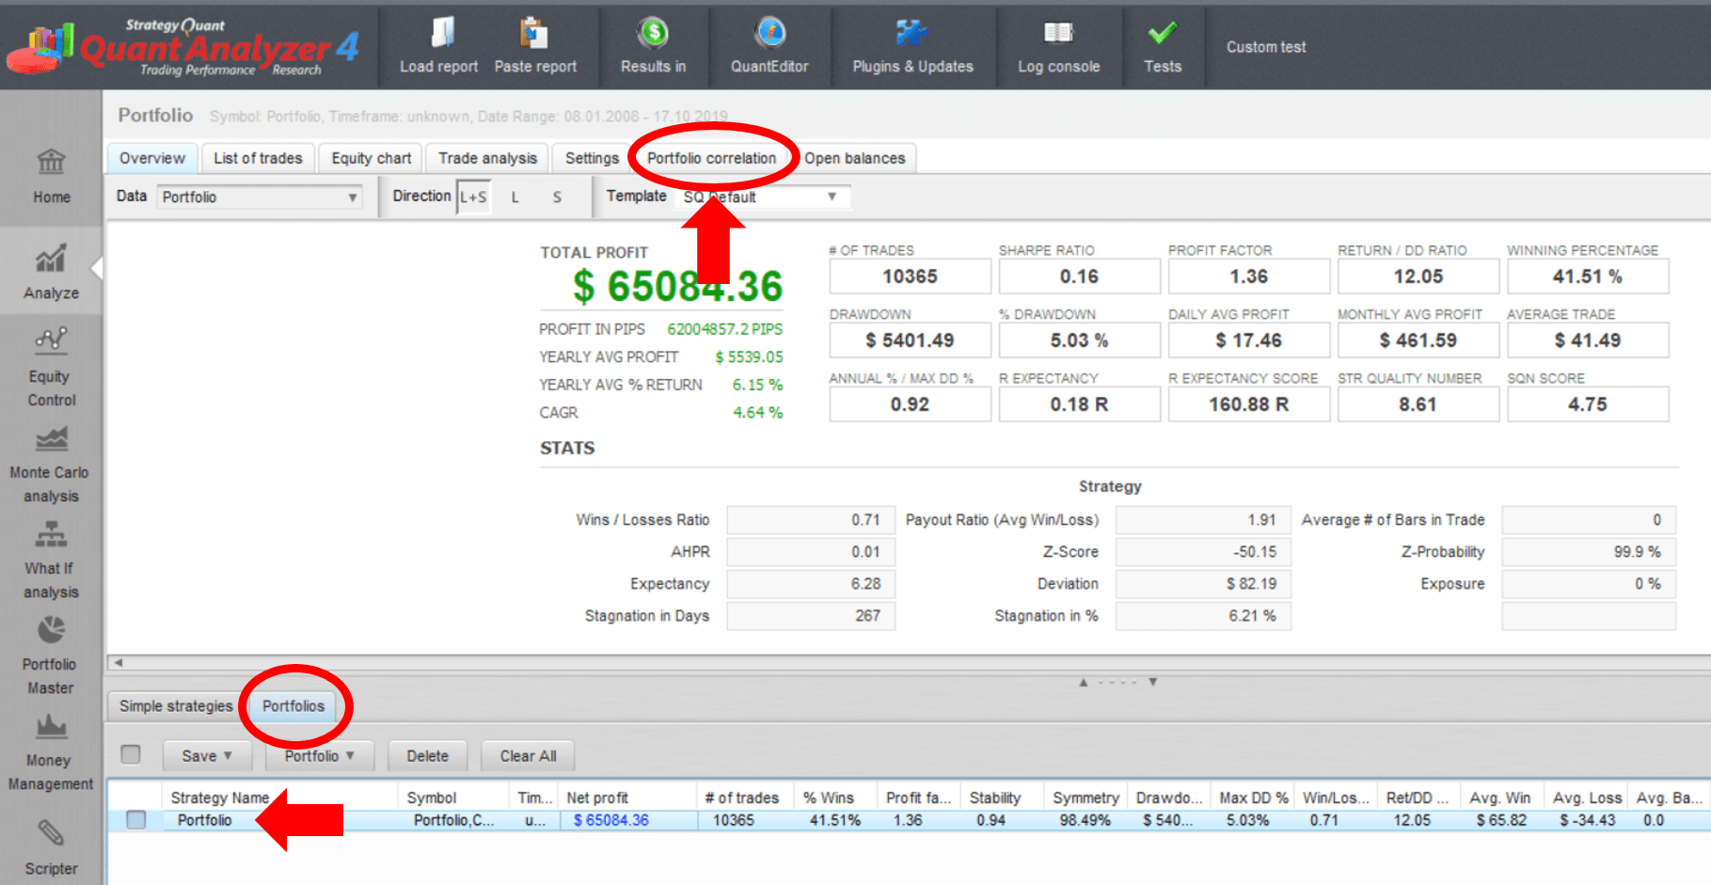Open the Load report toolbar icon

click(x=440, y=35)
